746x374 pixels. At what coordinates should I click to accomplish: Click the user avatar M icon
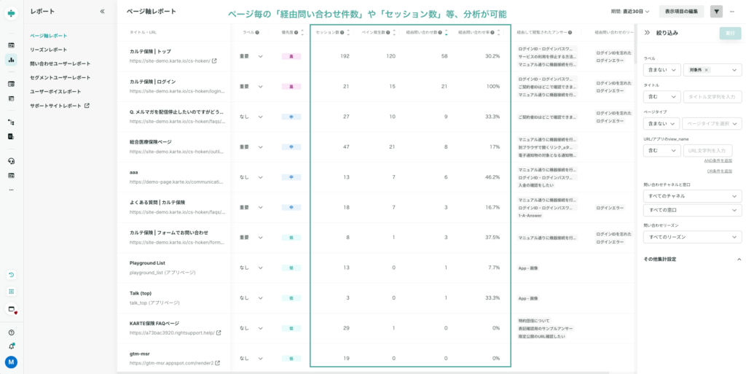click(11, 362)
